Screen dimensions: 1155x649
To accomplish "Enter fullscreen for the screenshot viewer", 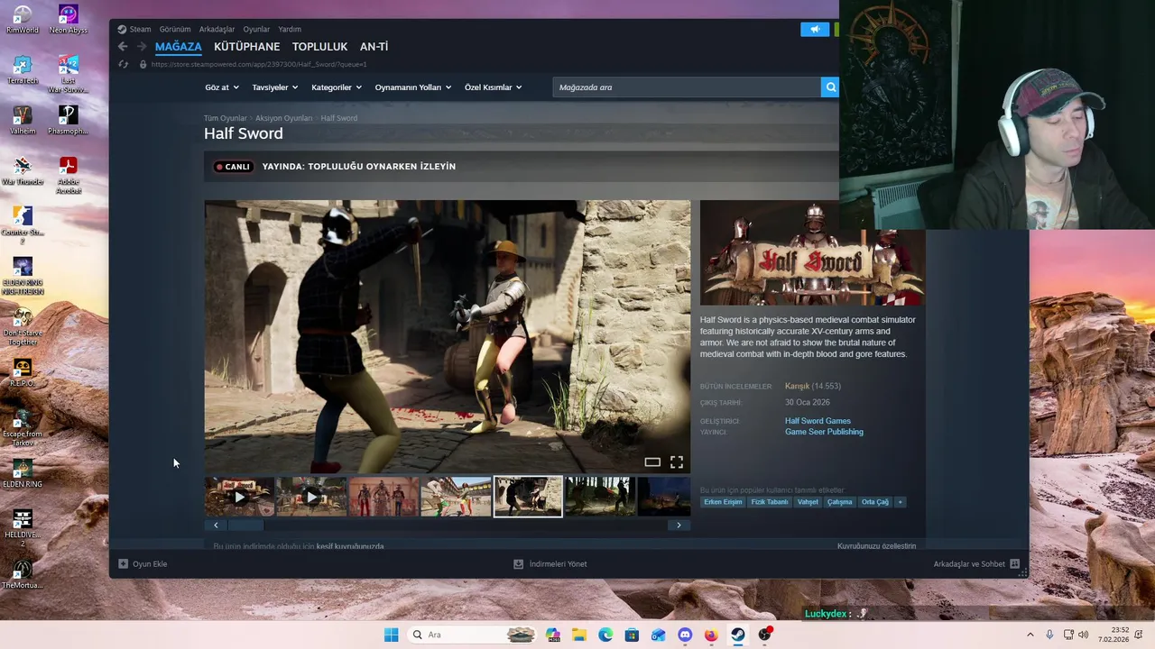I will tap(677, 462).
